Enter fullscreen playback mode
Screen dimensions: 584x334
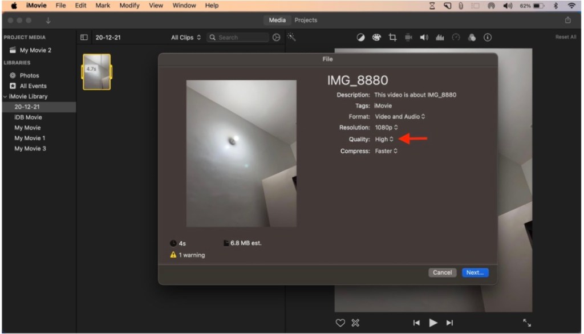(x=526, y=323)
